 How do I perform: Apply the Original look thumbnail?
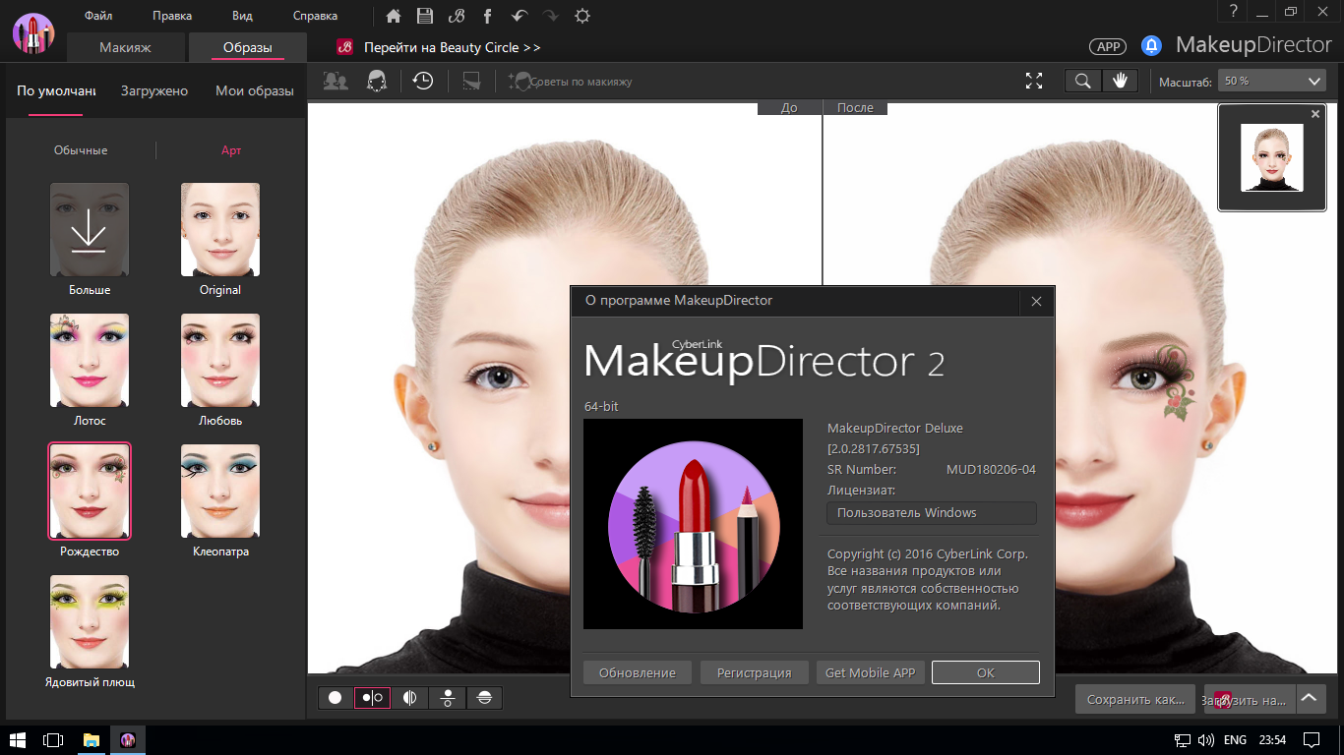coord(220,230)
